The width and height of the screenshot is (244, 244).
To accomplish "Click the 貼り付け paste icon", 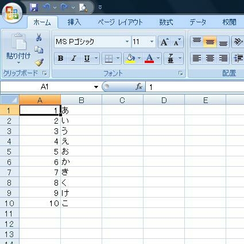I will tap(18, 42).
